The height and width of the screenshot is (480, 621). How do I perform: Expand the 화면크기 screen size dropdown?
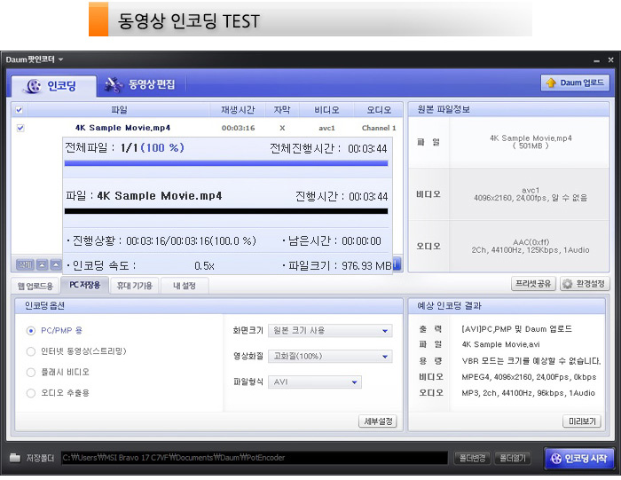tap(330, 331)
